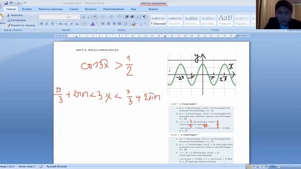Open underline style dropdown arrow
Viewport: 301px width, 169px height.
[56, 24]
